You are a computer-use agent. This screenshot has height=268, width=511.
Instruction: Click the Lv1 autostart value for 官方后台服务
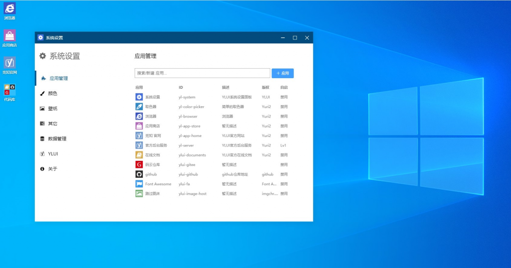(x=283, y=145)
